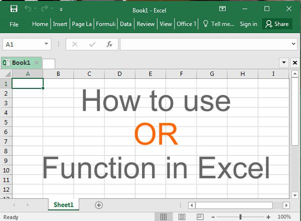Click the Cancel X icon in formula bar
The width and height of the screenshot is (301, 221).
pyautogui.click(x=75, y=44)
